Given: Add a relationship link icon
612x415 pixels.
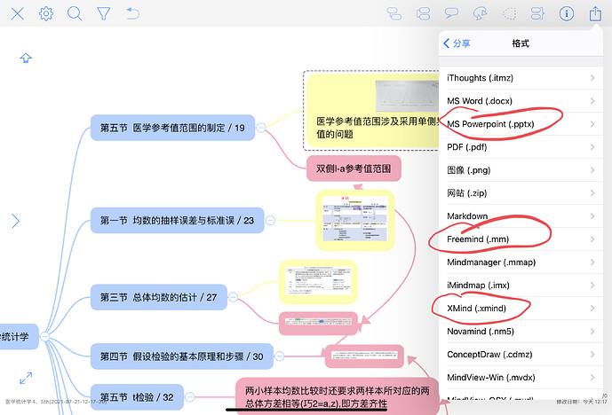Looking at the screenshot, I should click(x=480, y=13).
